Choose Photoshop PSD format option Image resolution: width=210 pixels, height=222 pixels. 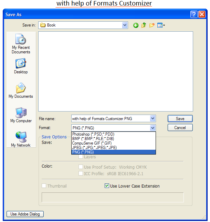point(93,134)
